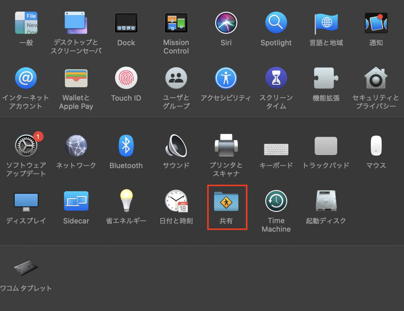Open プリンタとスキャナ preferences

pos(226,145)
